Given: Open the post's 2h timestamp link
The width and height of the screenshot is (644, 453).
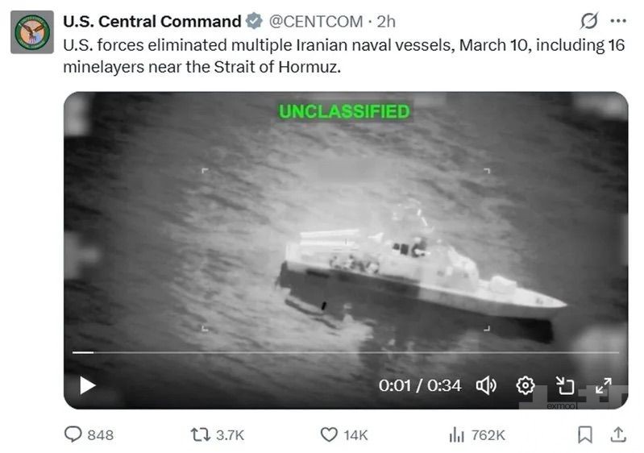Looking at the screenshot, I should [386, 21].
